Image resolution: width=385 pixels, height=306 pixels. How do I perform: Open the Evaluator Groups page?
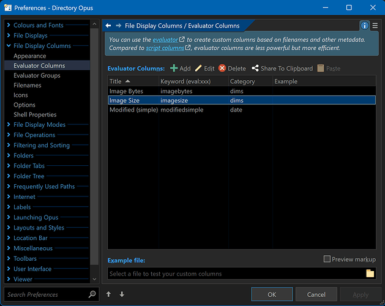[37, 75]
